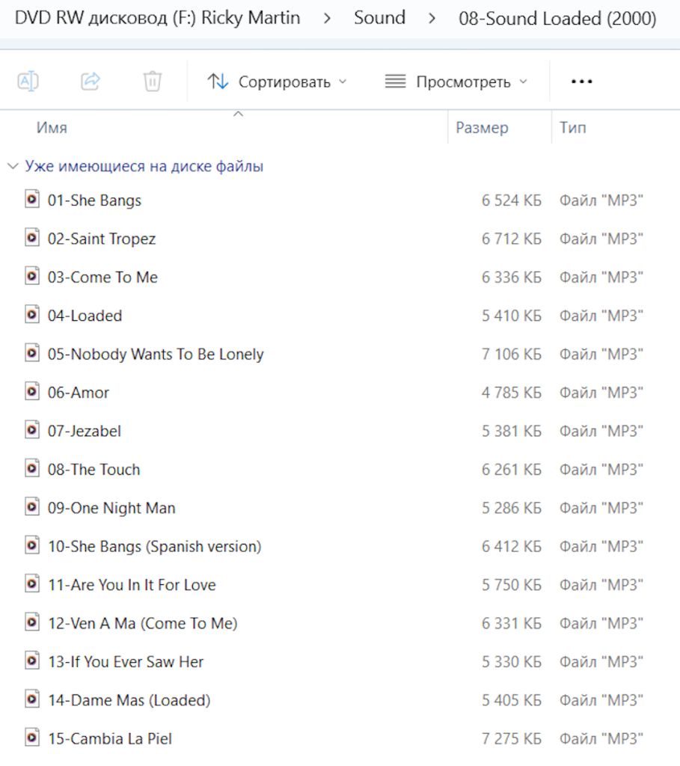Click the 5 286 КБ size value
This screenshot has width=680, height=766.
pyautogui.click(x=512, y=508)
